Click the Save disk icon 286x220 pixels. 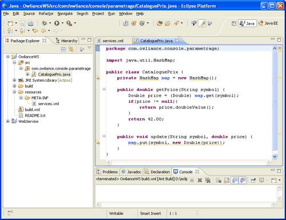click(x=23, y=23)
